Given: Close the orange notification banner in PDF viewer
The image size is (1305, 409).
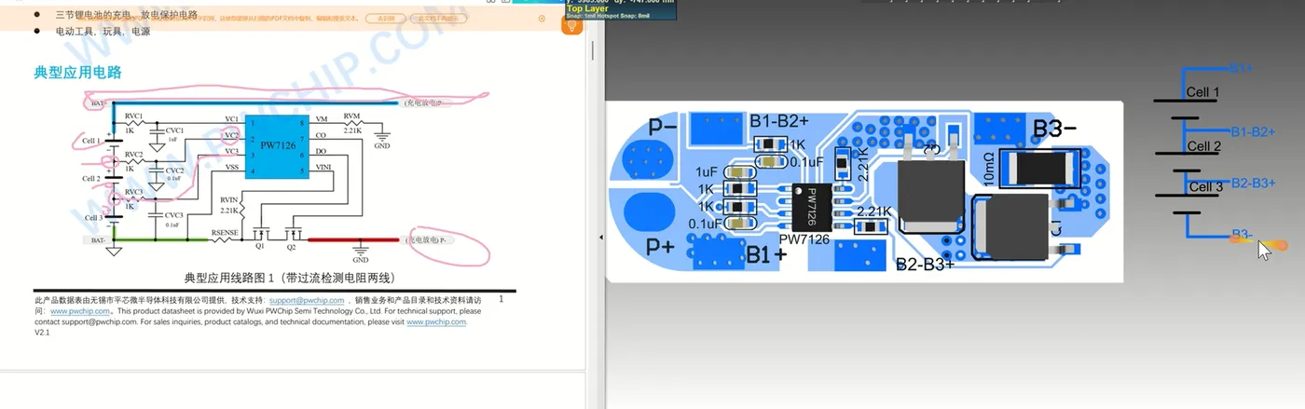Looking at the screenshot, I should 543,18.
